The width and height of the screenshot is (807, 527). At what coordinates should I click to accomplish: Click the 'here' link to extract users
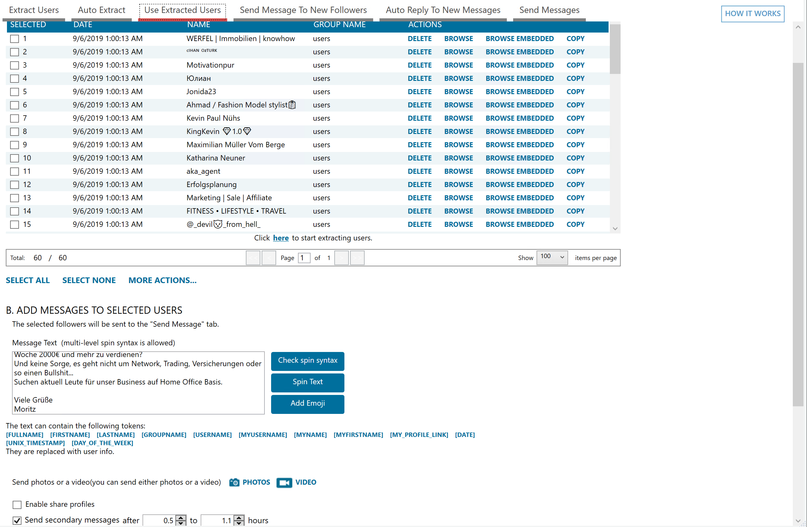click(x=281, y=238)
